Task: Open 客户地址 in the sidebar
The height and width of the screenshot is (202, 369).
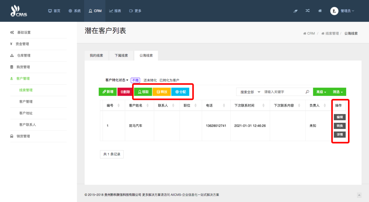Action: click(26, 113)
